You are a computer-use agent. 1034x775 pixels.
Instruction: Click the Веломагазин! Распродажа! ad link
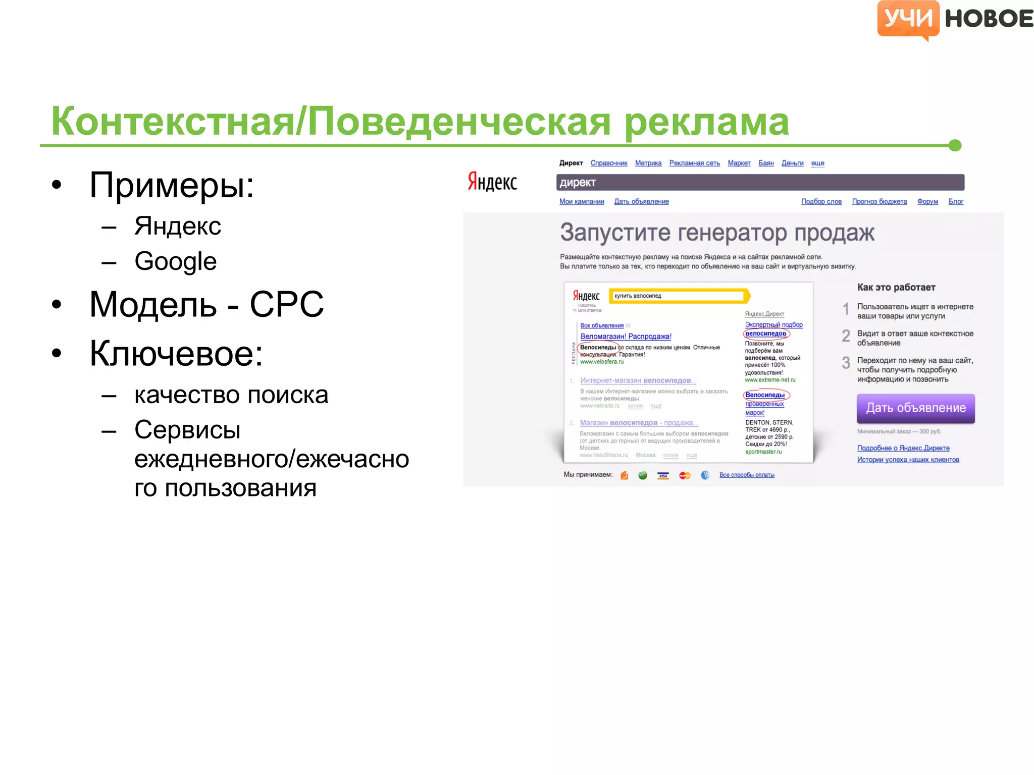(x=626, y=337)
